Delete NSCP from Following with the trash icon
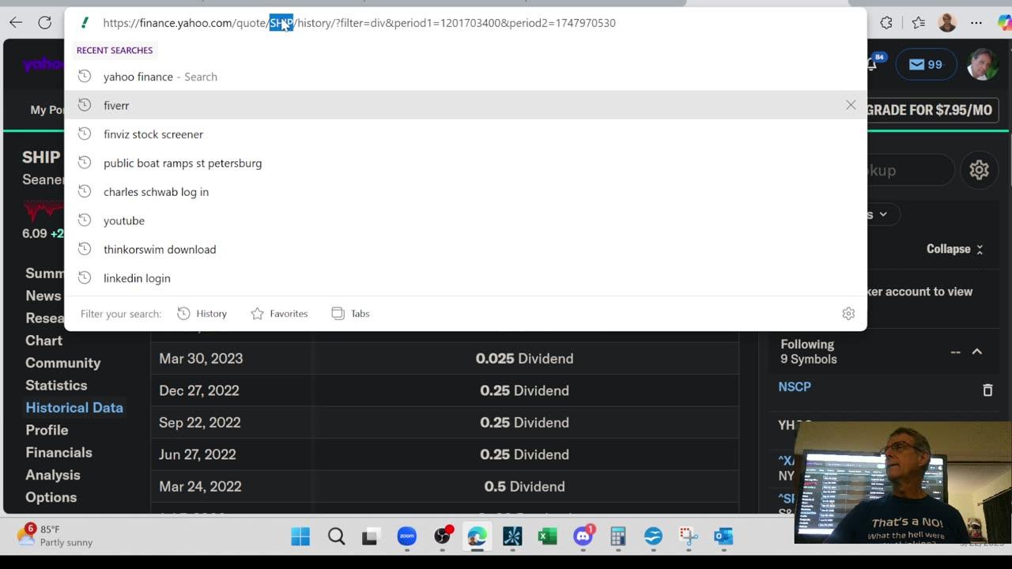 point(987,390)
